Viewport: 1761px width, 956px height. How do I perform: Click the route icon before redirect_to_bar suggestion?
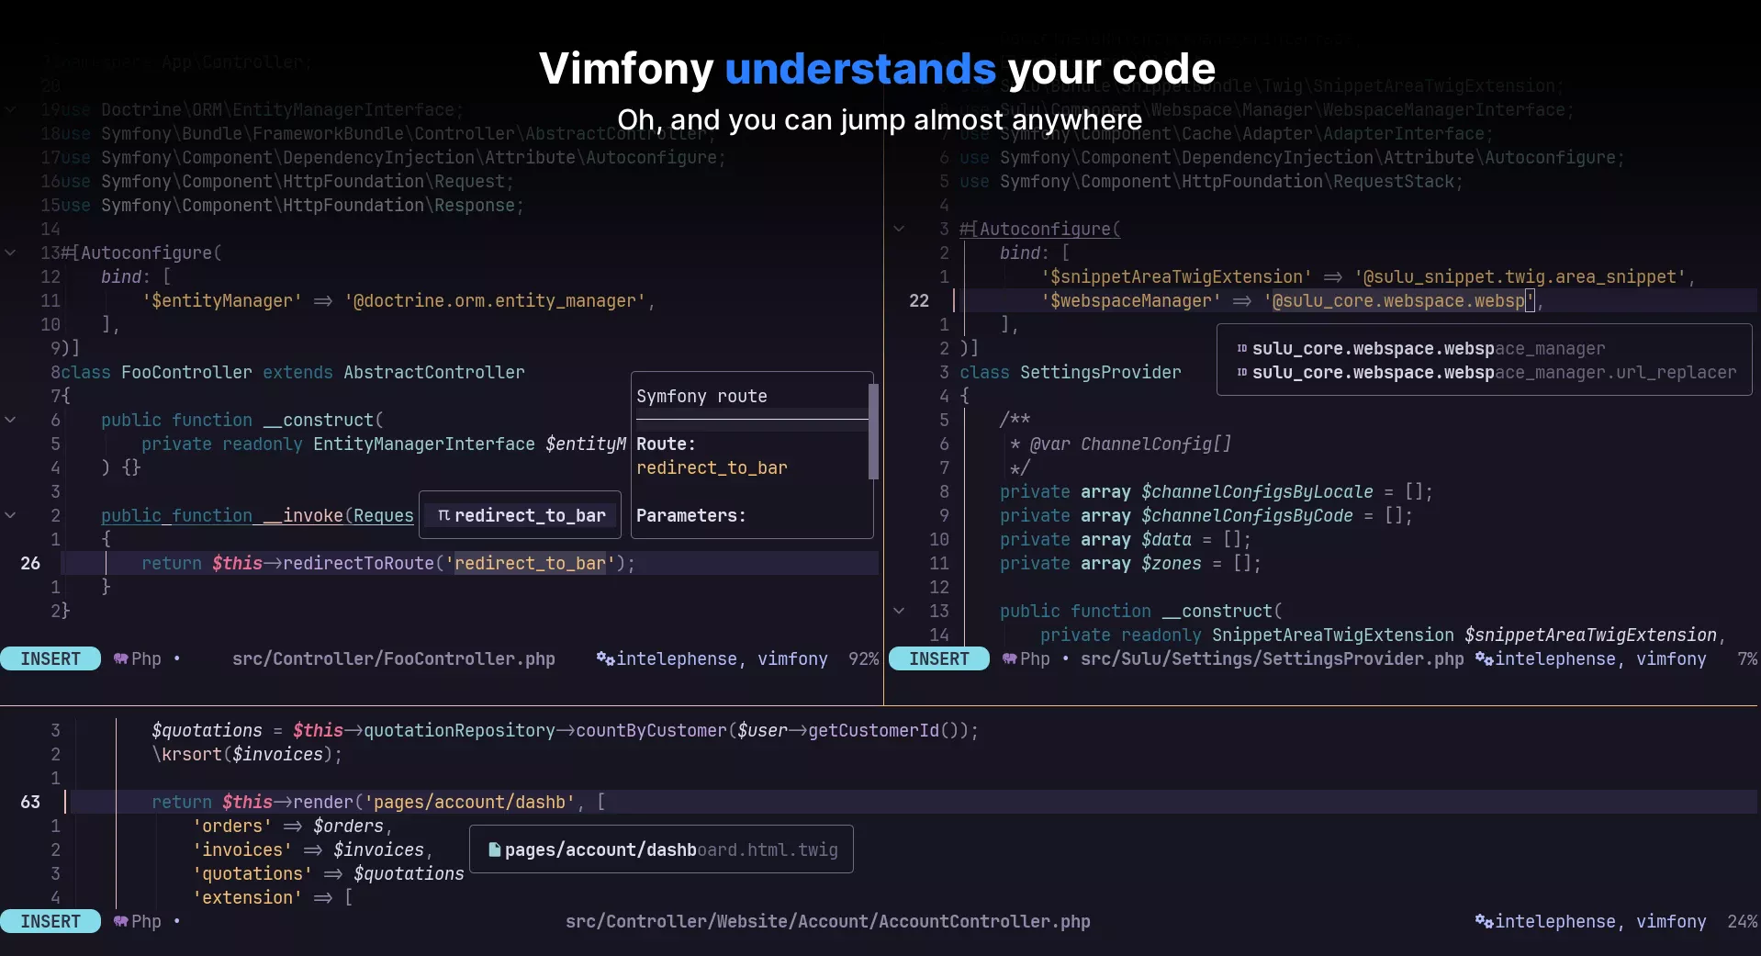coord(443,515)
